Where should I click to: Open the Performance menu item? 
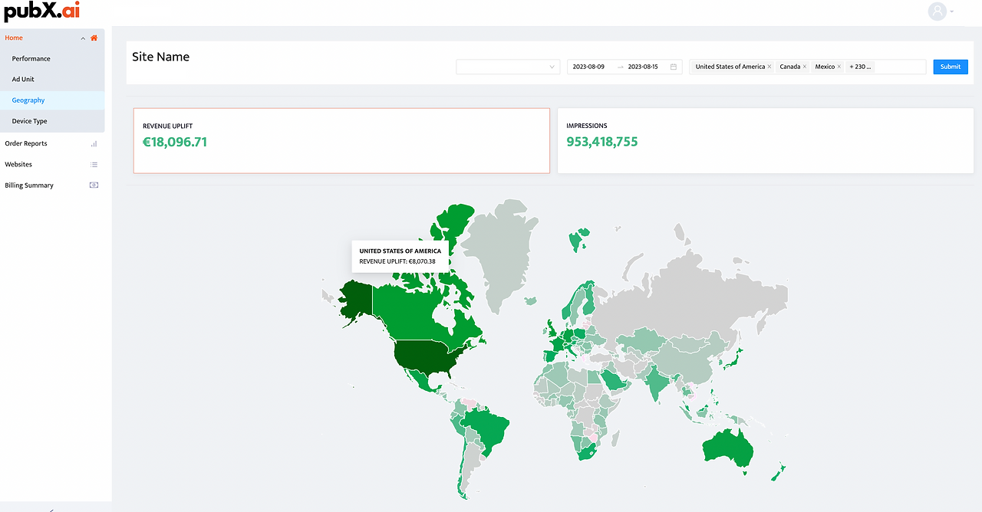[x=31, y=58]
